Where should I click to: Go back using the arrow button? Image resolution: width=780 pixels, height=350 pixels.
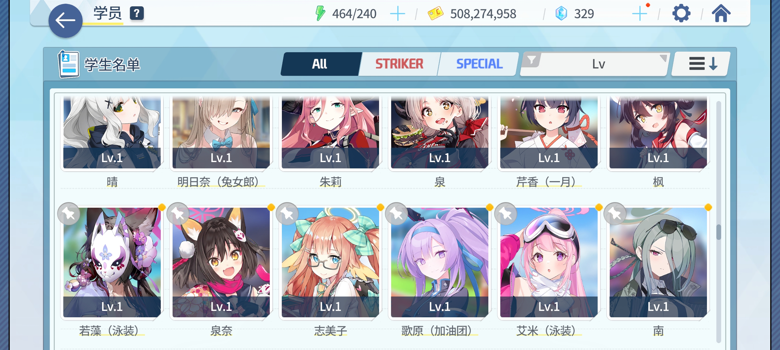pos(65,21)
